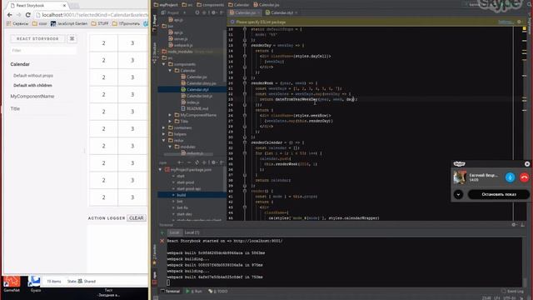This screenshot has width=533, height=300.
Task: Open the Run tool window button
Action: (x=194, y=291)
